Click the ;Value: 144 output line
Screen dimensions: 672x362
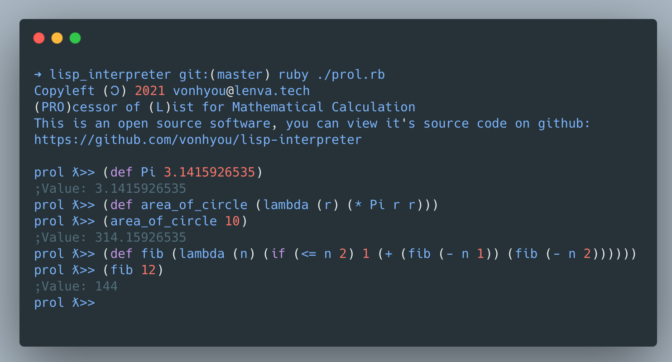tap(76, 286)
